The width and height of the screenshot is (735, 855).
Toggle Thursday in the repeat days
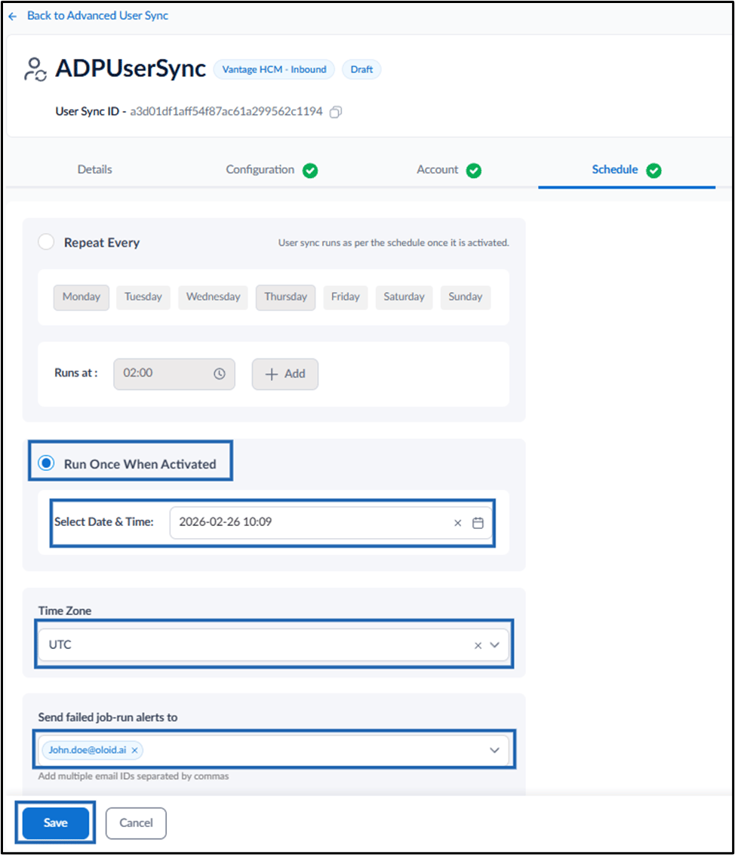coord(286,297)
